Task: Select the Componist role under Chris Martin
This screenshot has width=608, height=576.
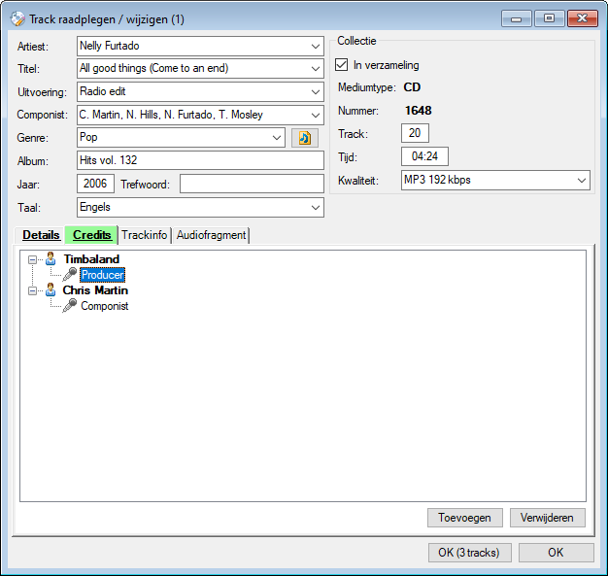Action: coord(104,306)
